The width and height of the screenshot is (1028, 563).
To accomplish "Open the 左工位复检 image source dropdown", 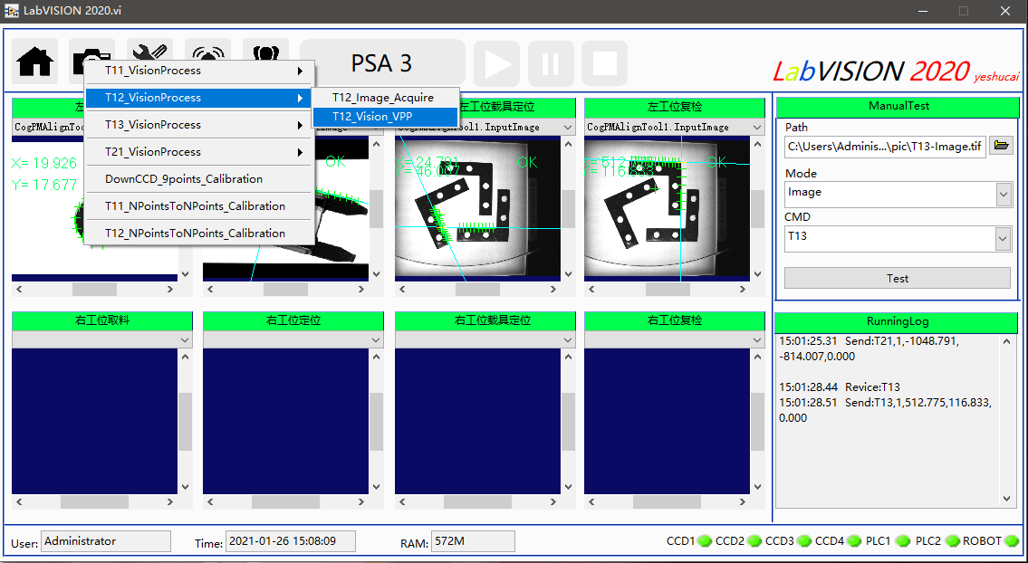I will coord(756,127).
